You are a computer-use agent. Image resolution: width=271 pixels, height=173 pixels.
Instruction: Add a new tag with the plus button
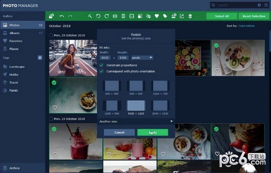pos(40,58)
